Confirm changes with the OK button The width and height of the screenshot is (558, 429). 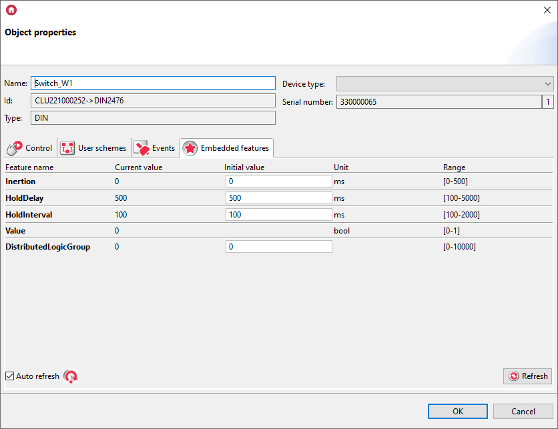457,411
